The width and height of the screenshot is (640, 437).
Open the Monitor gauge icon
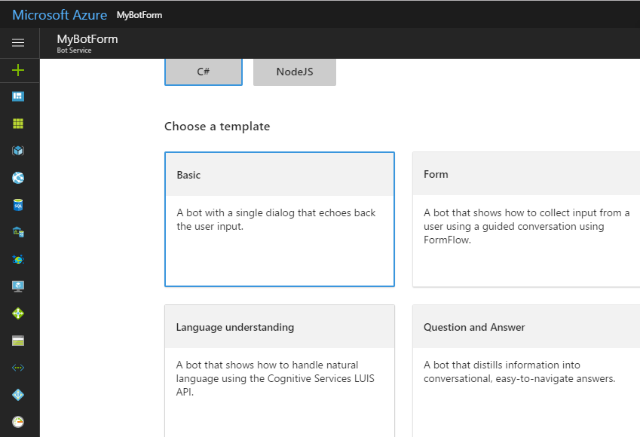coord(18,422)
